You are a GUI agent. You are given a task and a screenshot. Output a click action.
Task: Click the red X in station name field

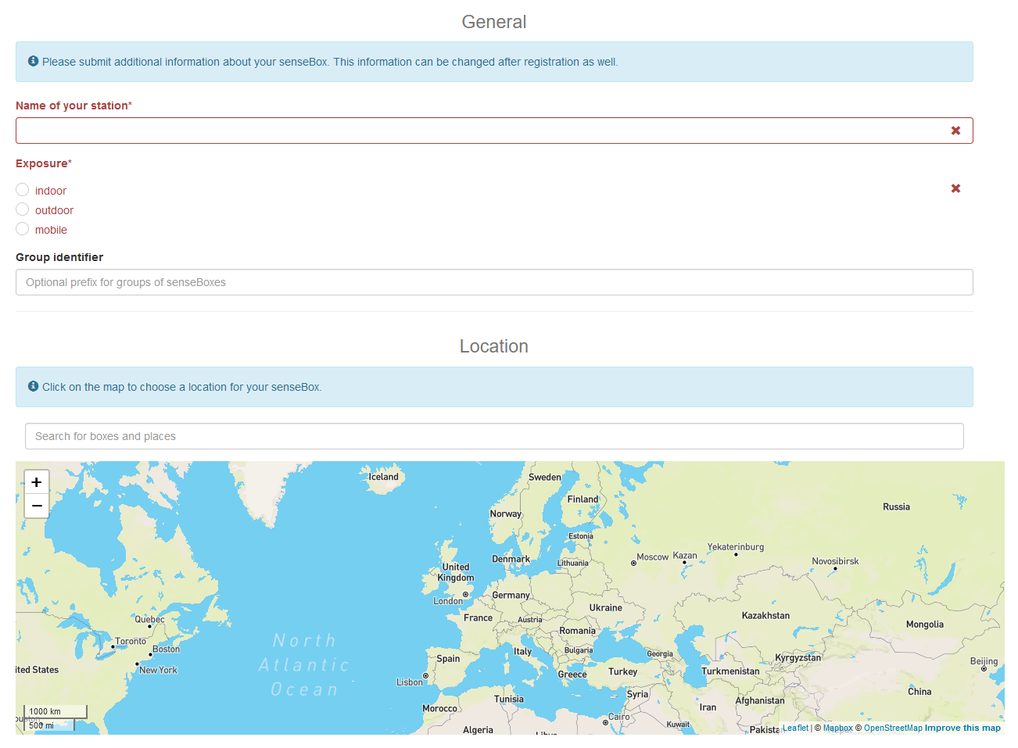(x=955, y=131)
